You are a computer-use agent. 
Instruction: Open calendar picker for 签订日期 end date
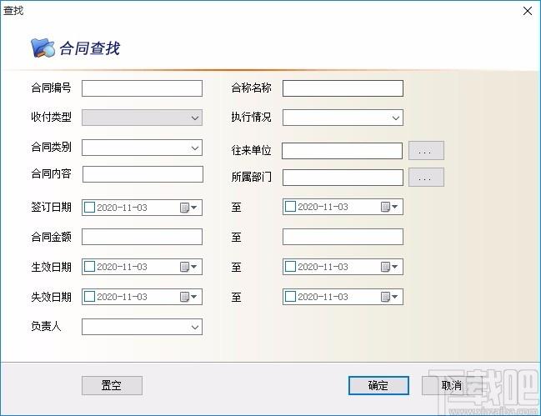pos(389,207)
